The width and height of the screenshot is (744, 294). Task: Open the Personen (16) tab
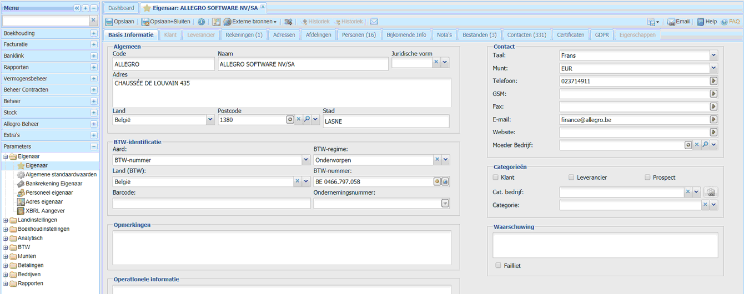(359, 34)
